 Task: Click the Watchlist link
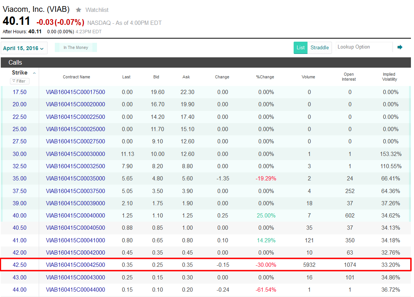(97, 10)
